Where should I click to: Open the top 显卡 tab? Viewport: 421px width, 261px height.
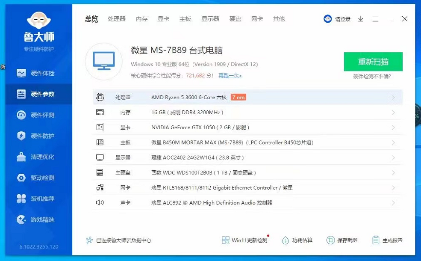click(164, 19)
